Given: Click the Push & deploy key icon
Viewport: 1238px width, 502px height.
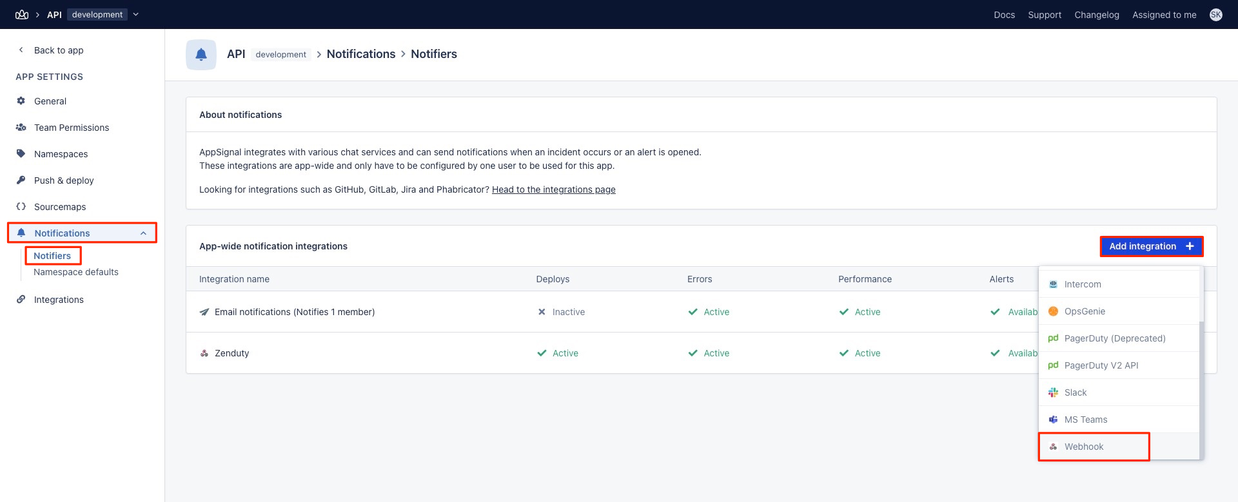Looking at the screenshot, I should (21, 180).
